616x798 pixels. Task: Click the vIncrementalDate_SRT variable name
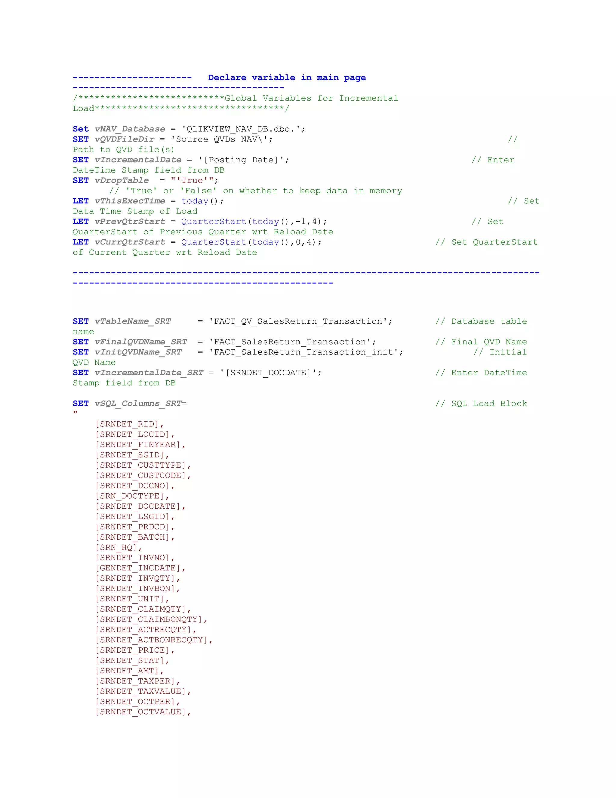149,373
